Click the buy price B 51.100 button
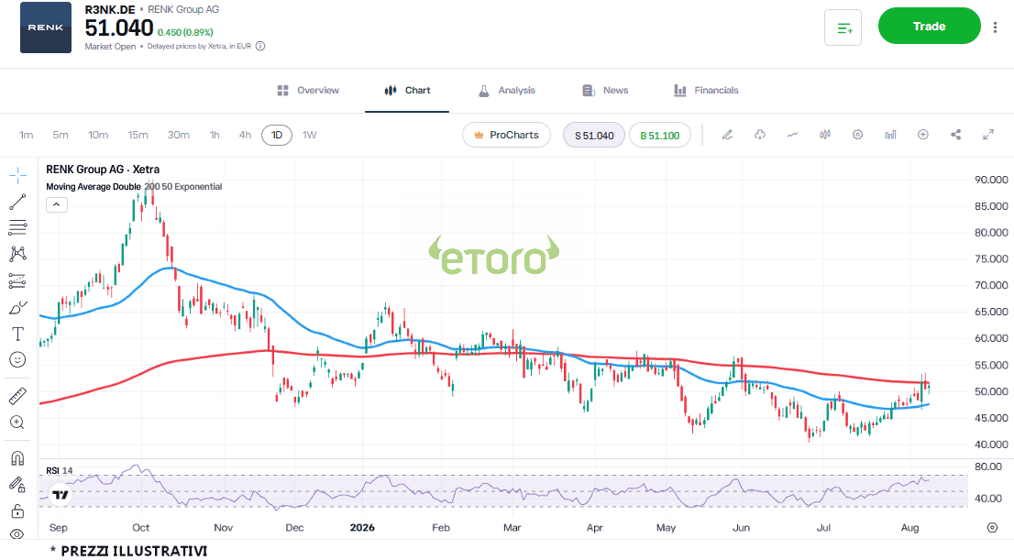Viewport: 1014px width, 560px height. [x=659, y=135]
